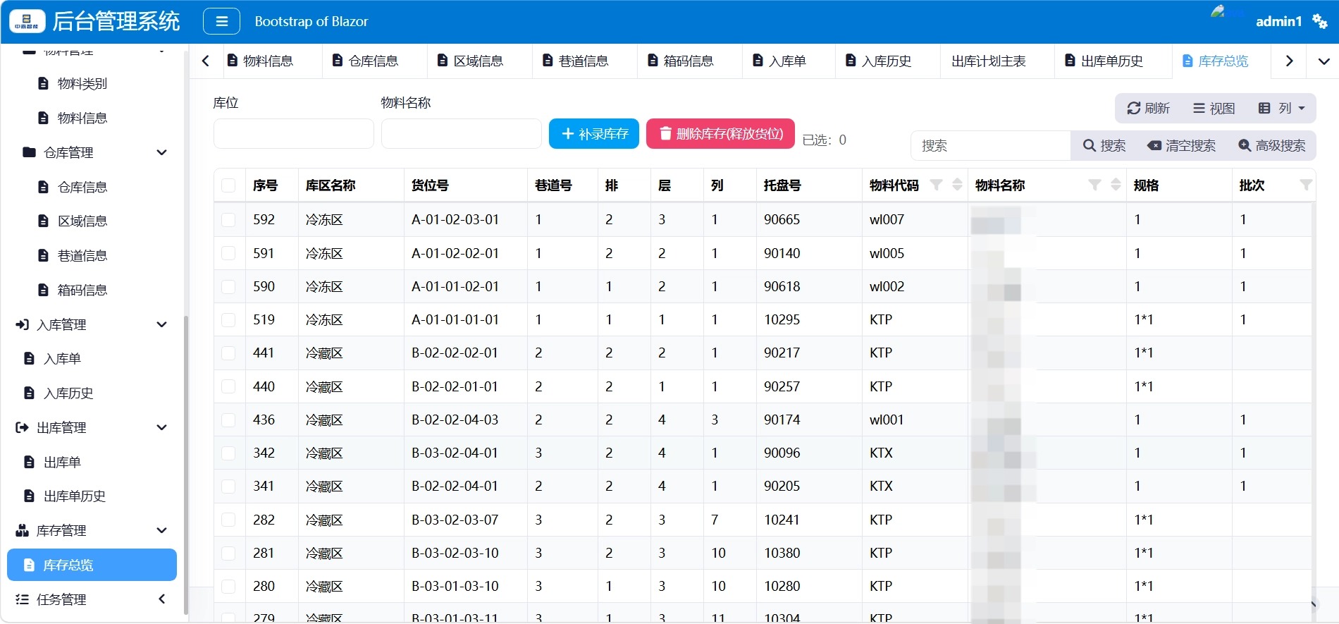Click the 库存管理 boxes icon in sidebar
This screenshot has height=624, width=1339.
tap(23, 530)
